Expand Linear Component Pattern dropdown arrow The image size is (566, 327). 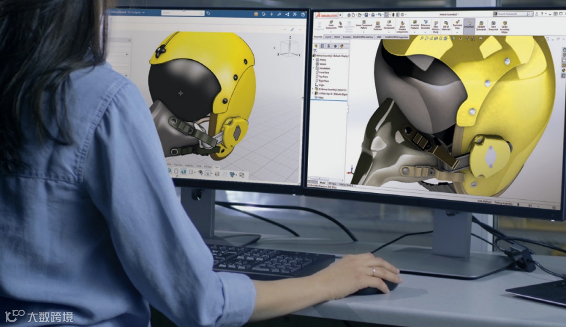[x=364, y=32]
